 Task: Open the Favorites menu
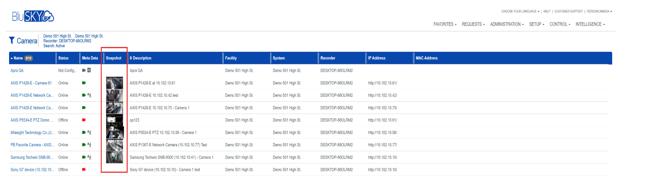tap(445, 24)
